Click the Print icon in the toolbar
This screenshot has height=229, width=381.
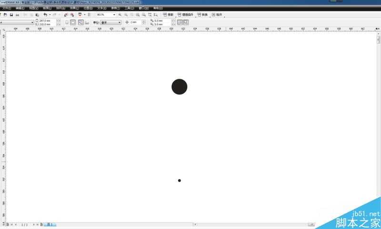pyautogui.click(x=17, y=15)
